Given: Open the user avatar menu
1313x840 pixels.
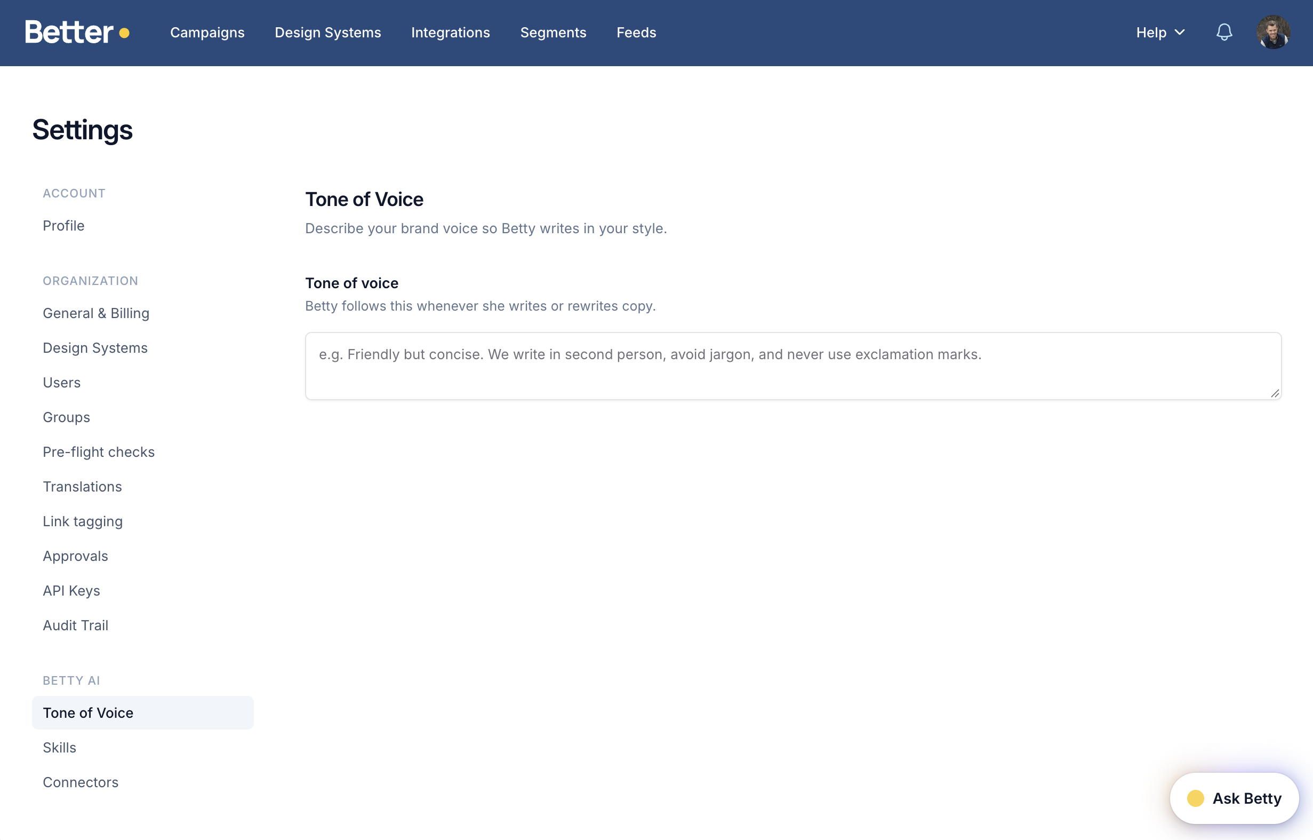Looking at the screenshot, I should point(1272,32).
